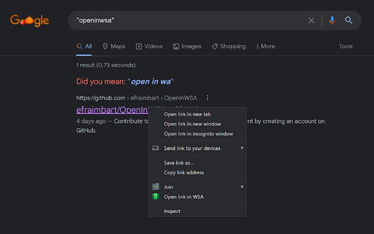Choose Copy link address from context menu

tap(184, 172)
